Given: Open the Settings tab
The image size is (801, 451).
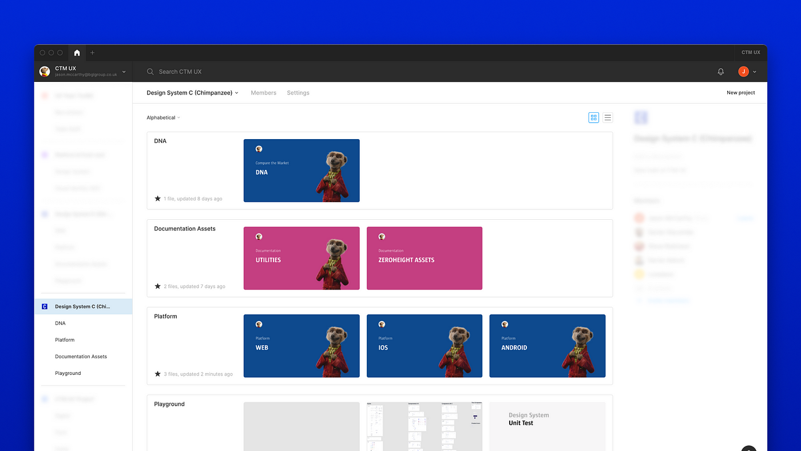Looking at the screenshot, I should pos(298,93).
